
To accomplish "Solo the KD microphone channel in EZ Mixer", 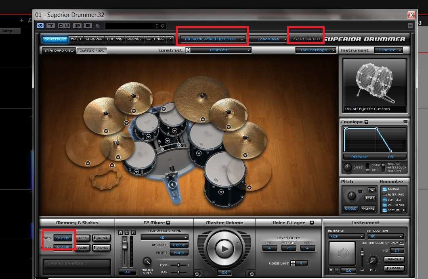I will click(x=127, y=233).
